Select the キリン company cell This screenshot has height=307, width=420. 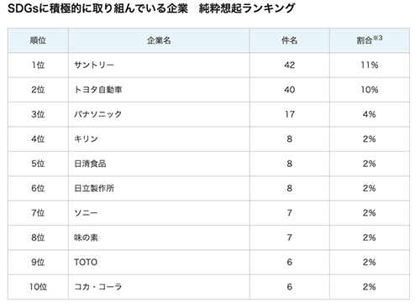coord(159,139)
